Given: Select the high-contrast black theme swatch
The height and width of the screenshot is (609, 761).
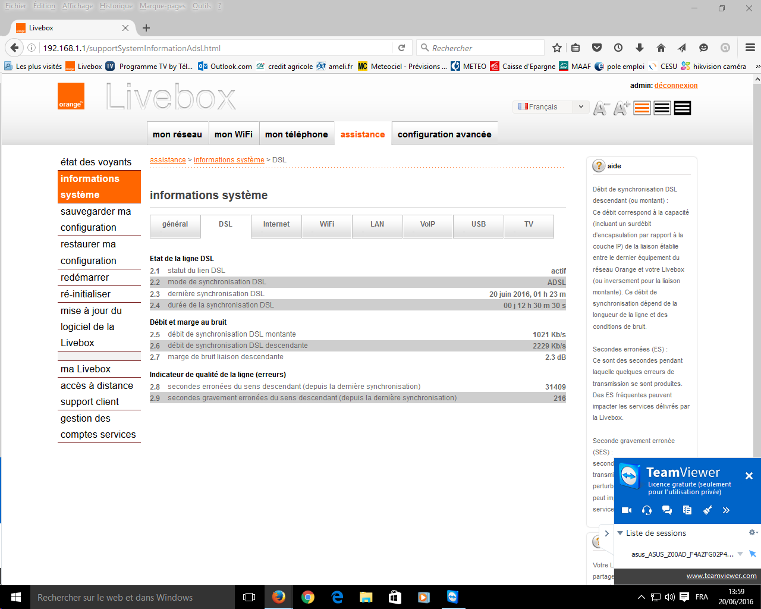Looking at the screenshot, I should click(683, 108).
